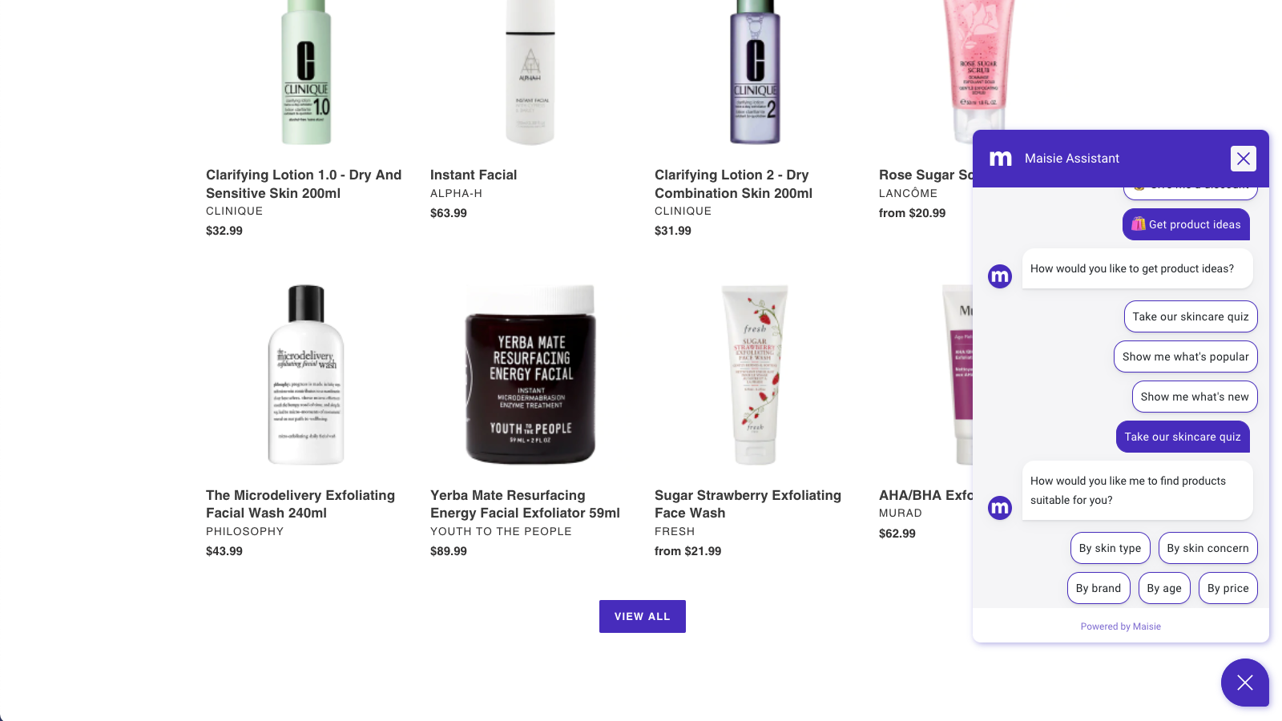Screen dimensions: 1282x721
Task: Click the Maisie avatar beside find products question
Action: coord(1000,507)
